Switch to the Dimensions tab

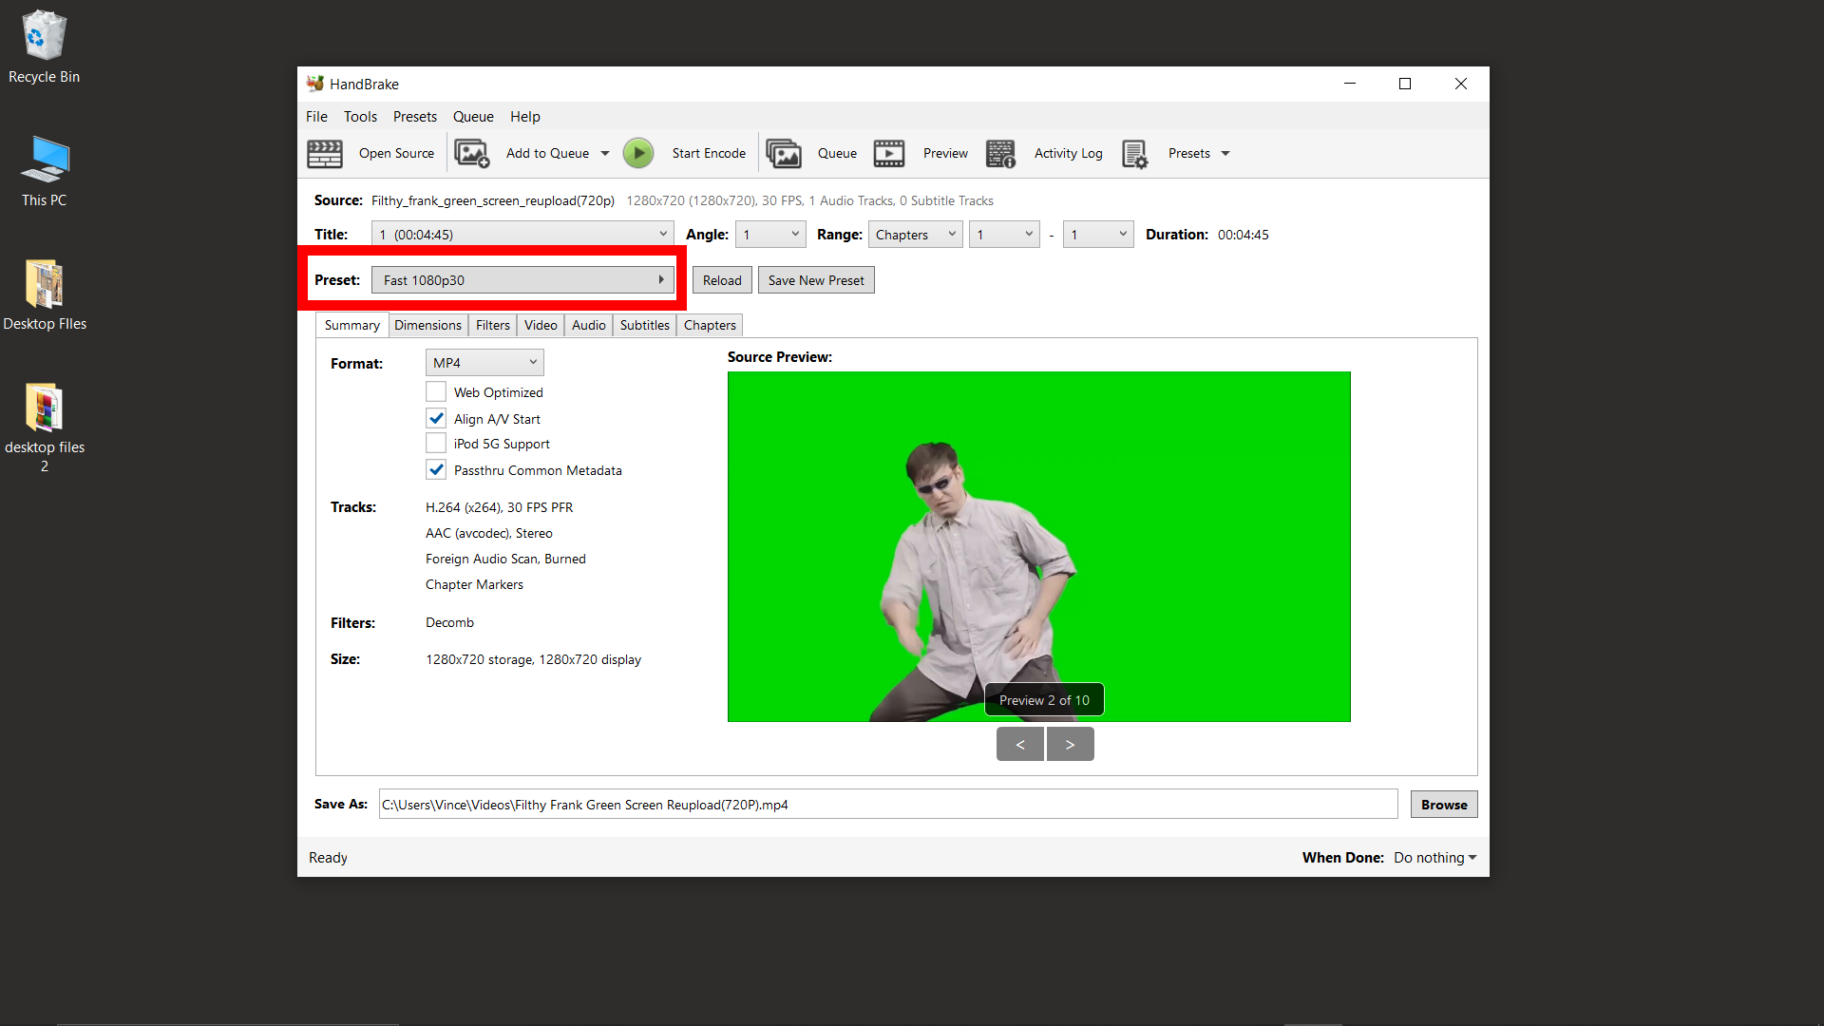click(427, 325)
